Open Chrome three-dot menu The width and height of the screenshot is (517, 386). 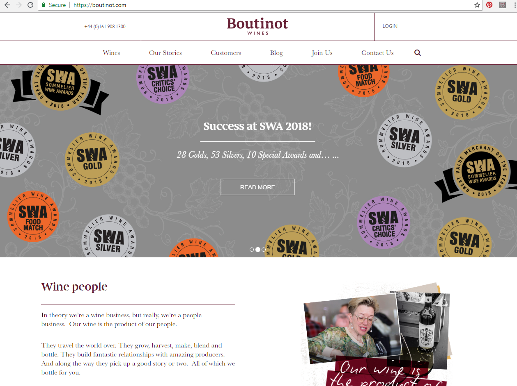coord(514,5)
